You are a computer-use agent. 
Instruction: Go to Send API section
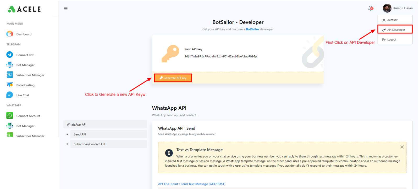[x=108, y=134]
